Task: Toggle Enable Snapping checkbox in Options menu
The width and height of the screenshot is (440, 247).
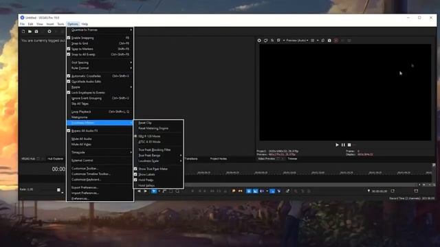Action: pyautogui.click(x=69, y=38)
